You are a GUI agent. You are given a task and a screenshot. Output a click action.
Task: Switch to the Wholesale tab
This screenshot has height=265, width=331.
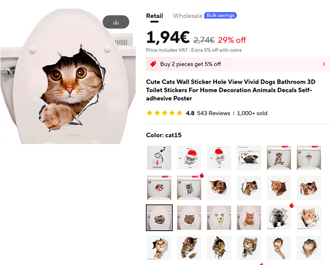tap(187, 16)
